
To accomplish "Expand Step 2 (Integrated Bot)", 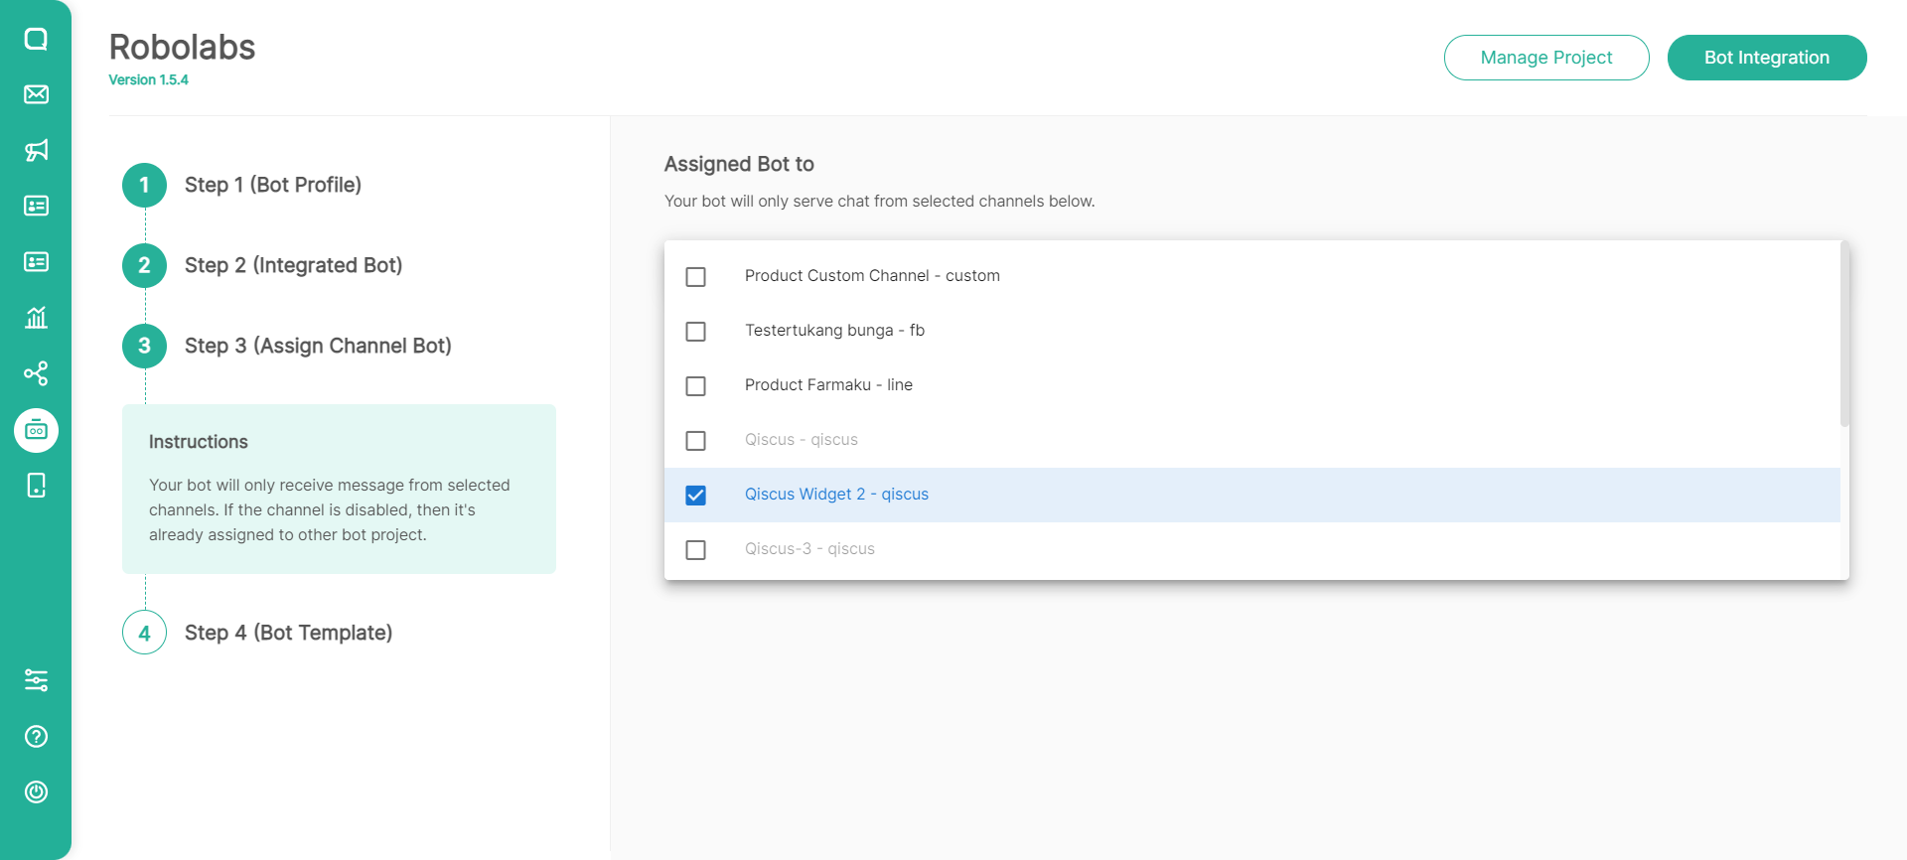I will coord(293,265).
